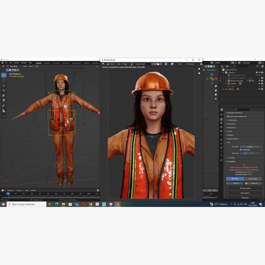This screenshot has width=265, height=265.
Task: Expand the Subsurface Scattering panel
Action: coord(226,113)
